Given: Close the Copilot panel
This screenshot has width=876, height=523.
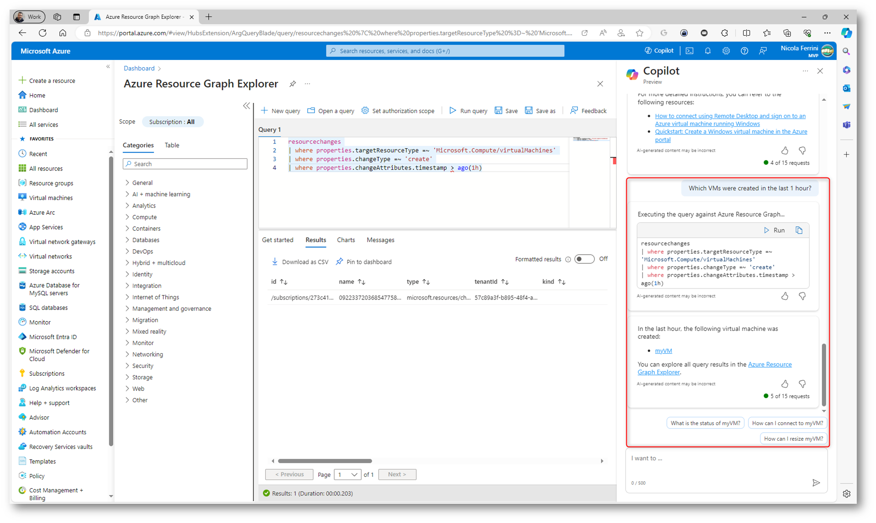Looking at the screenshot, I should pos(820,71).
